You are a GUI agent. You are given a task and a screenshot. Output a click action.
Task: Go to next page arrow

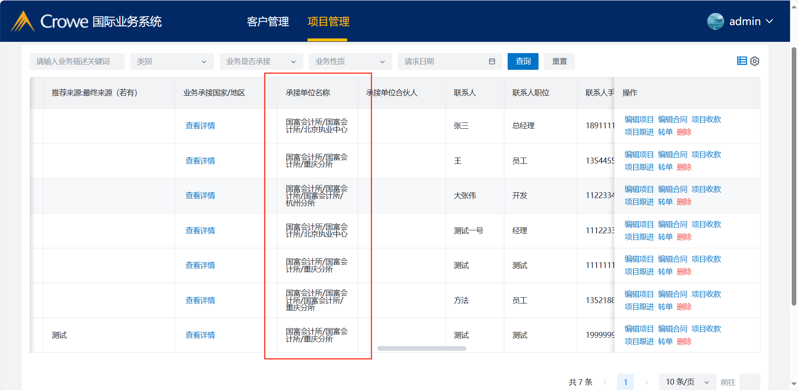coord(646,382)
